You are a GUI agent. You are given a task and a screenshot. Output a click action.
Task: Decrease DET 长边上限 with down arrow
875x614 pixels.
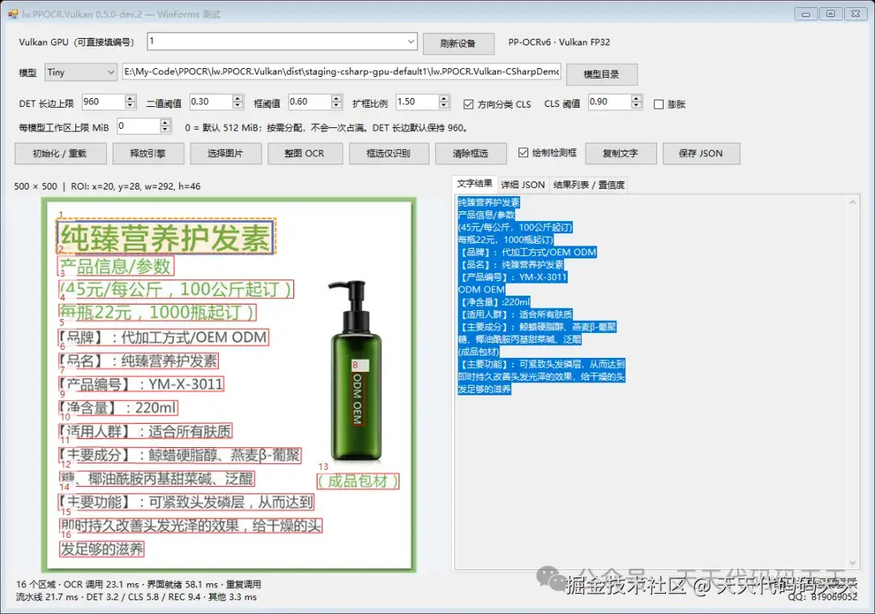[x=130, y=105]
